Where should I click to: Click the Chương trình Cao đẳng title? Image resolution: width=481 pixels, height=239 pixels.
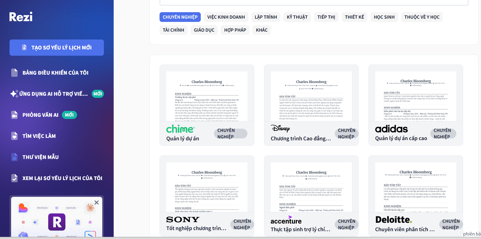click(301, 138)
